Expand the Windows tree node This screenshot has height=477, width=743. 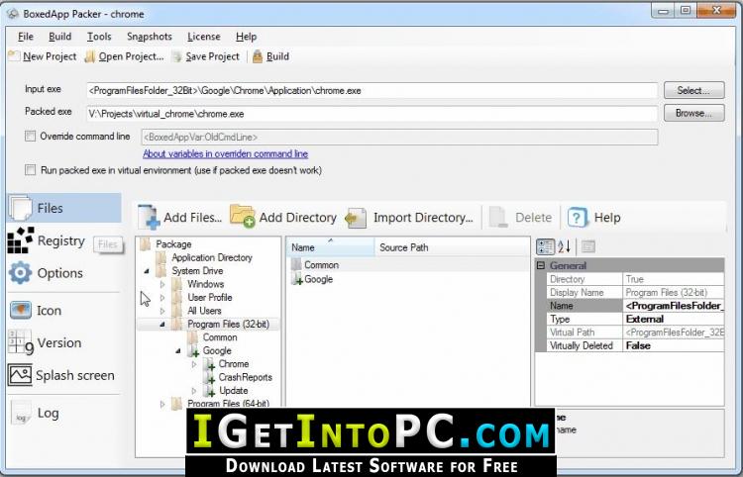coord(162,284)
